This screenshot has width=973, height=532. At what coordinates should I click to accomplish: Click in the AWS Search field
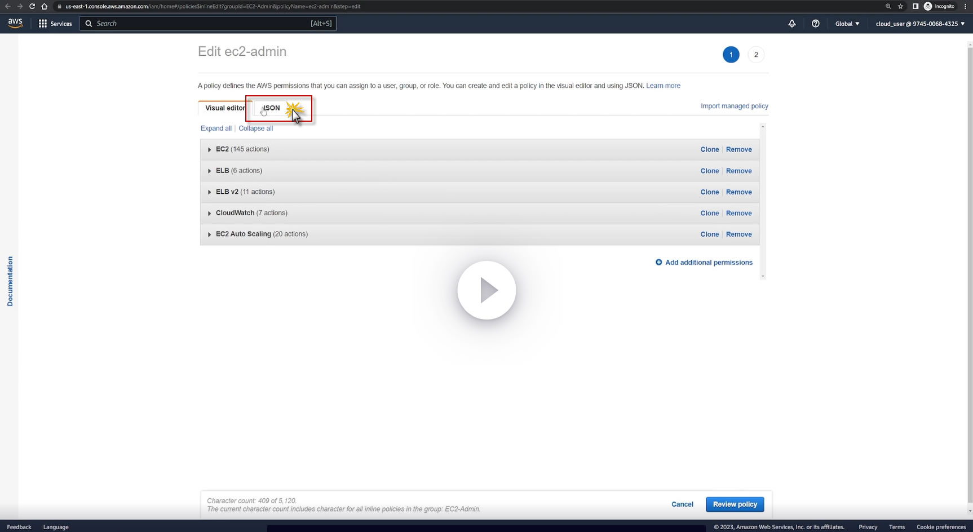208,24
